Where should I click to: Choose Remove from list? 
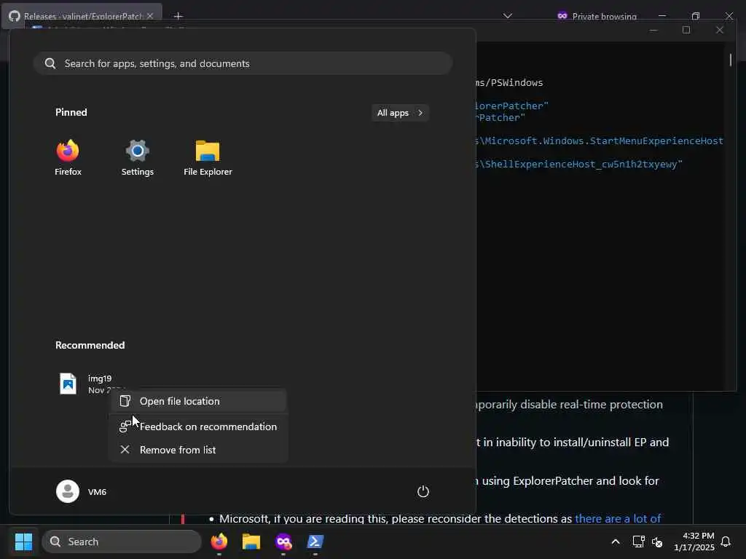tap(198, 450)
